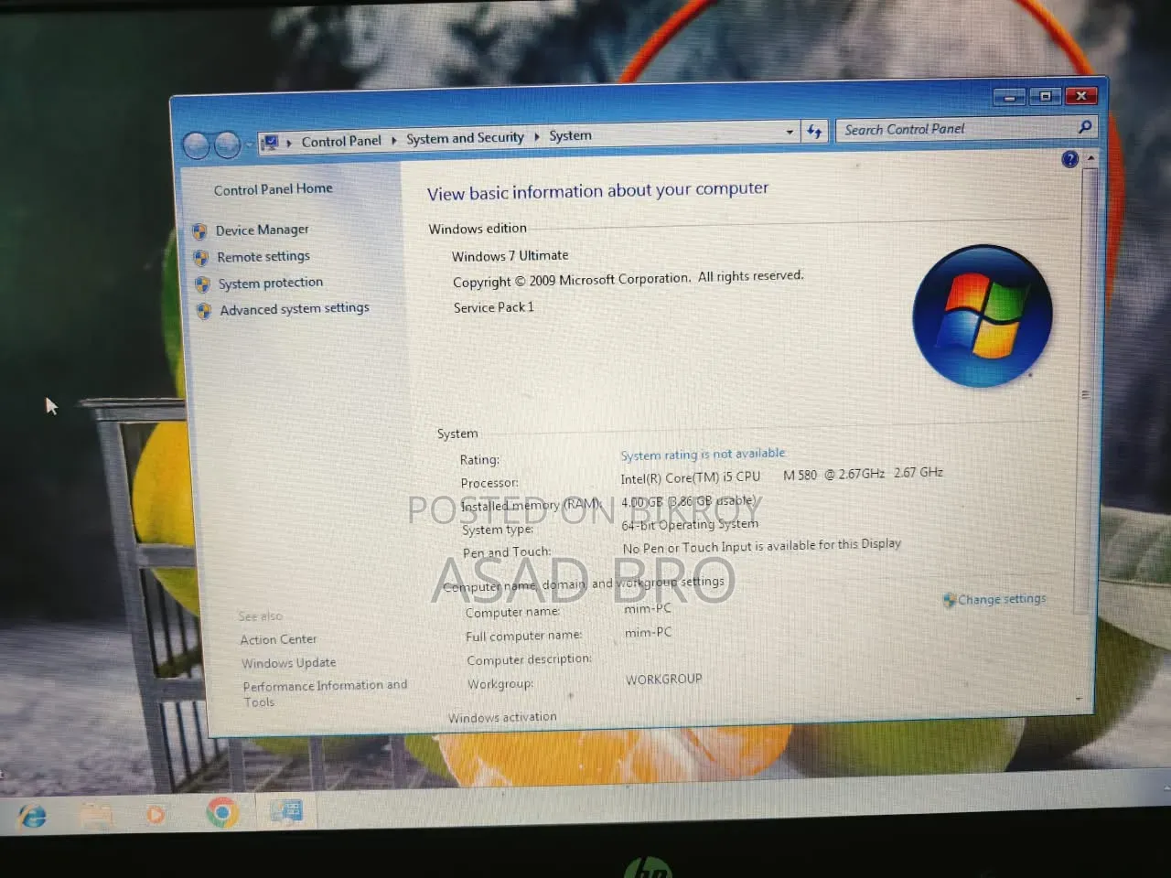Select System and Security in the breadcrumb
The height and width of the screenshot is (878, 1171).
465,138
